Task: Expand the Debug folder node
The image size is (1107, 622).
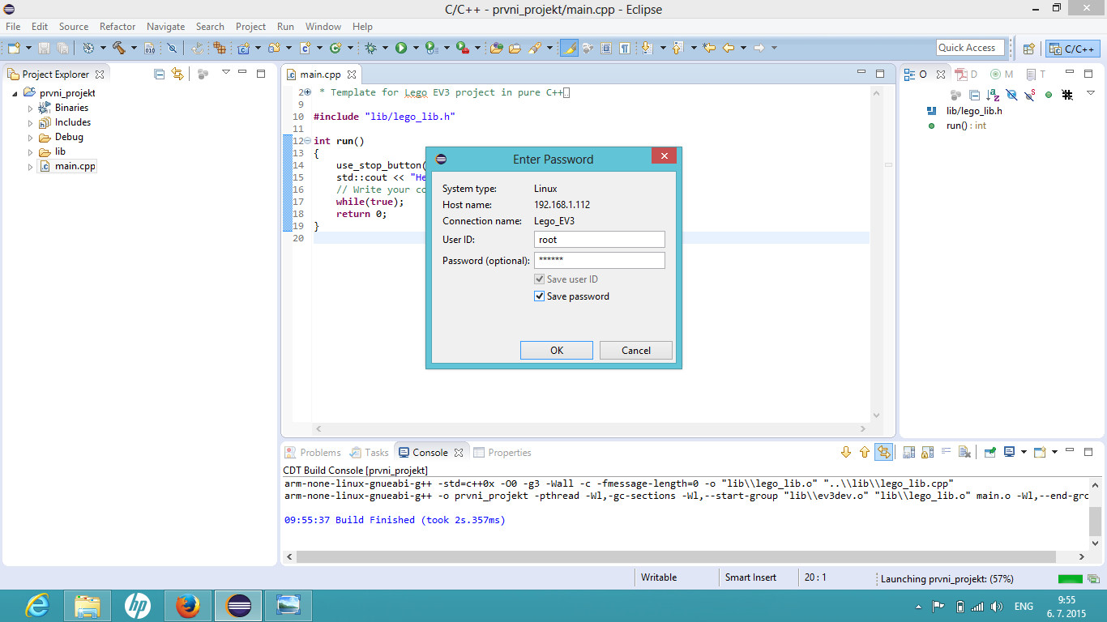Action: [x=31, y=138]
